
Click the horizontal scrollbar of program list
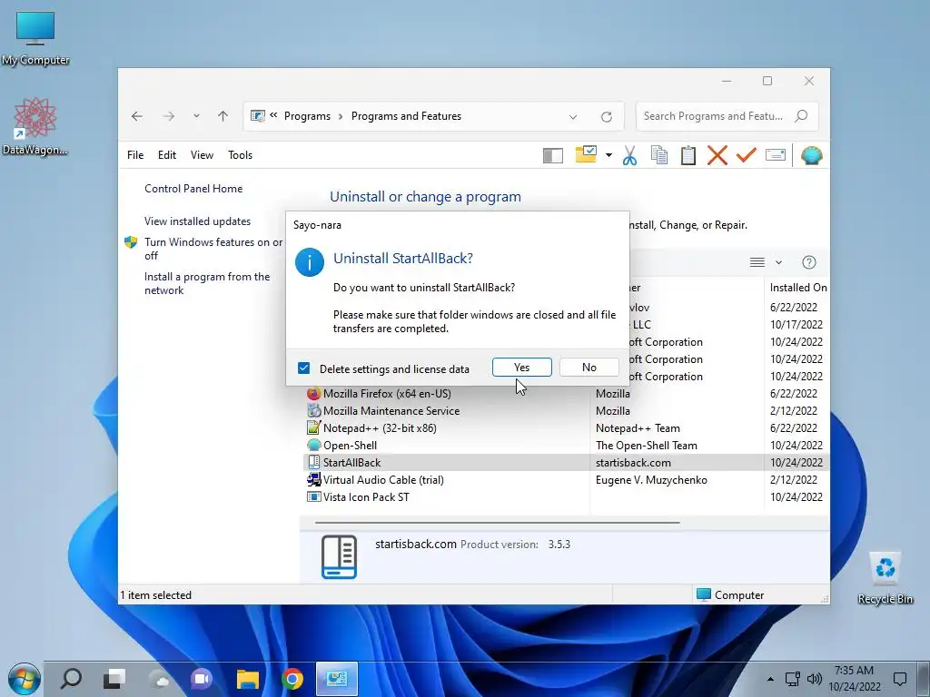(497, 523)
